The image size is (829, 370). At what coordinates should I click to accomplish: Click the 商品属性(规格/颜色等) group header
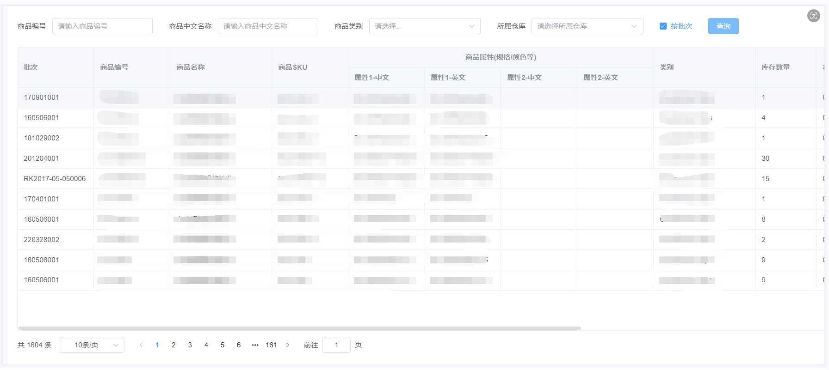[501, 57]
